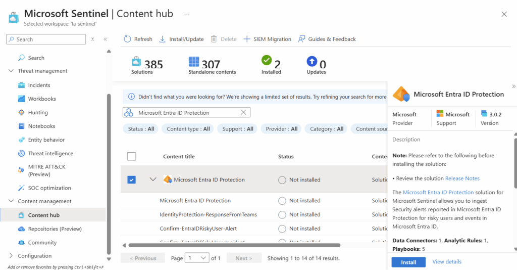Collapse the sidebar with the double-chevron icon

(105, 39)
